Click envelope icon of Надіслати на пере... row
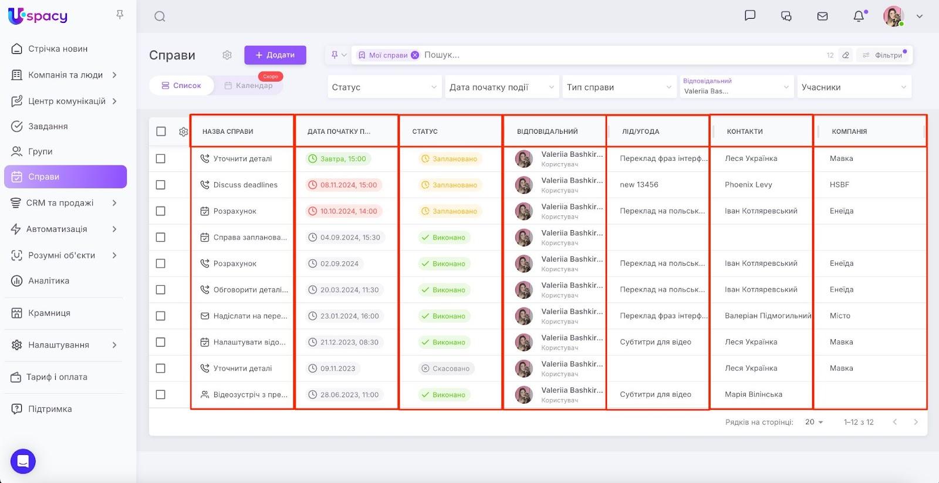The image size is (939, 483). (x=205, y=316)
